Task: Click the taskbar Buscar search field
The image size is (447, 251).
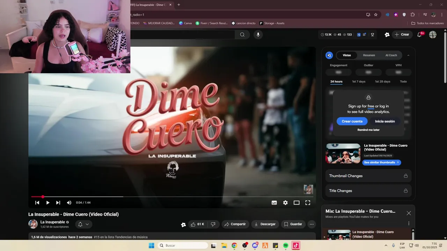Action: [182, 245]
